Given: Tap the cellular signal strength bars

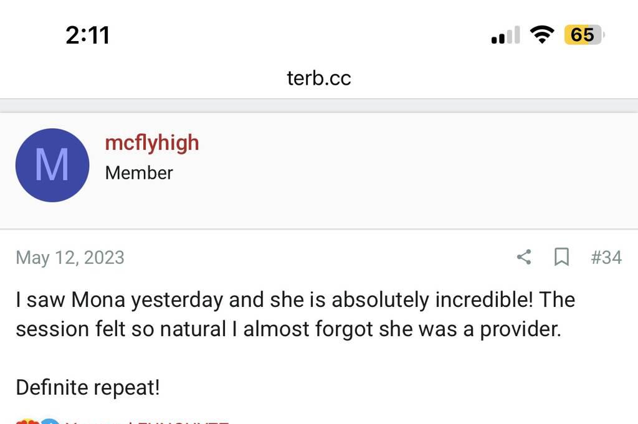Looking at the screenshot, I should 505,36.
